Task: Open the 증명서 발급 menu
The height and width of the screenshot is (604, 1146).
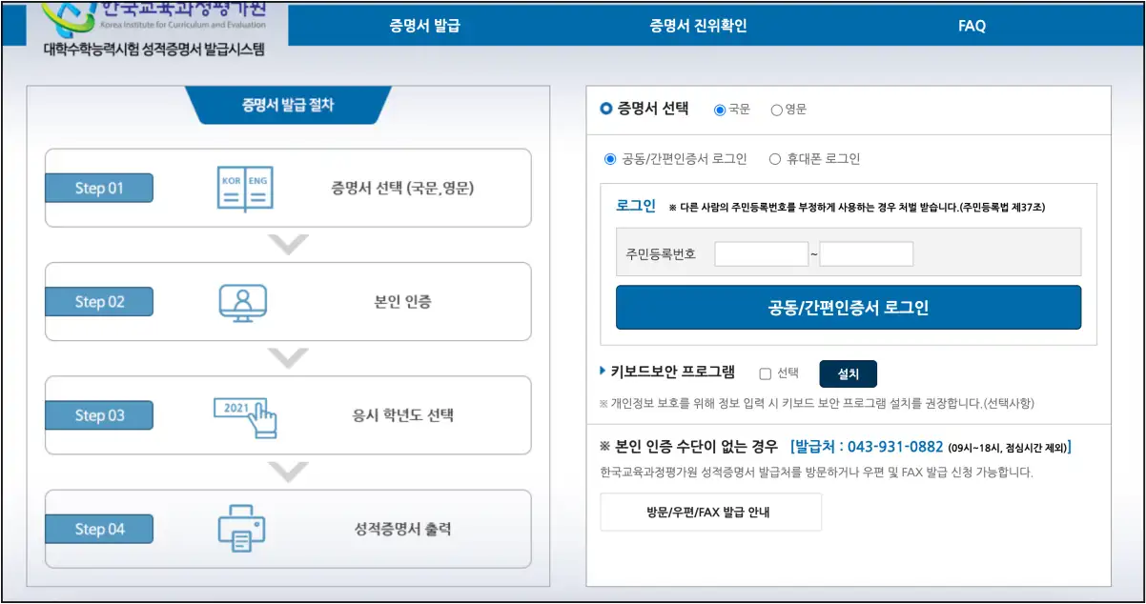Action: coord(424,26)
